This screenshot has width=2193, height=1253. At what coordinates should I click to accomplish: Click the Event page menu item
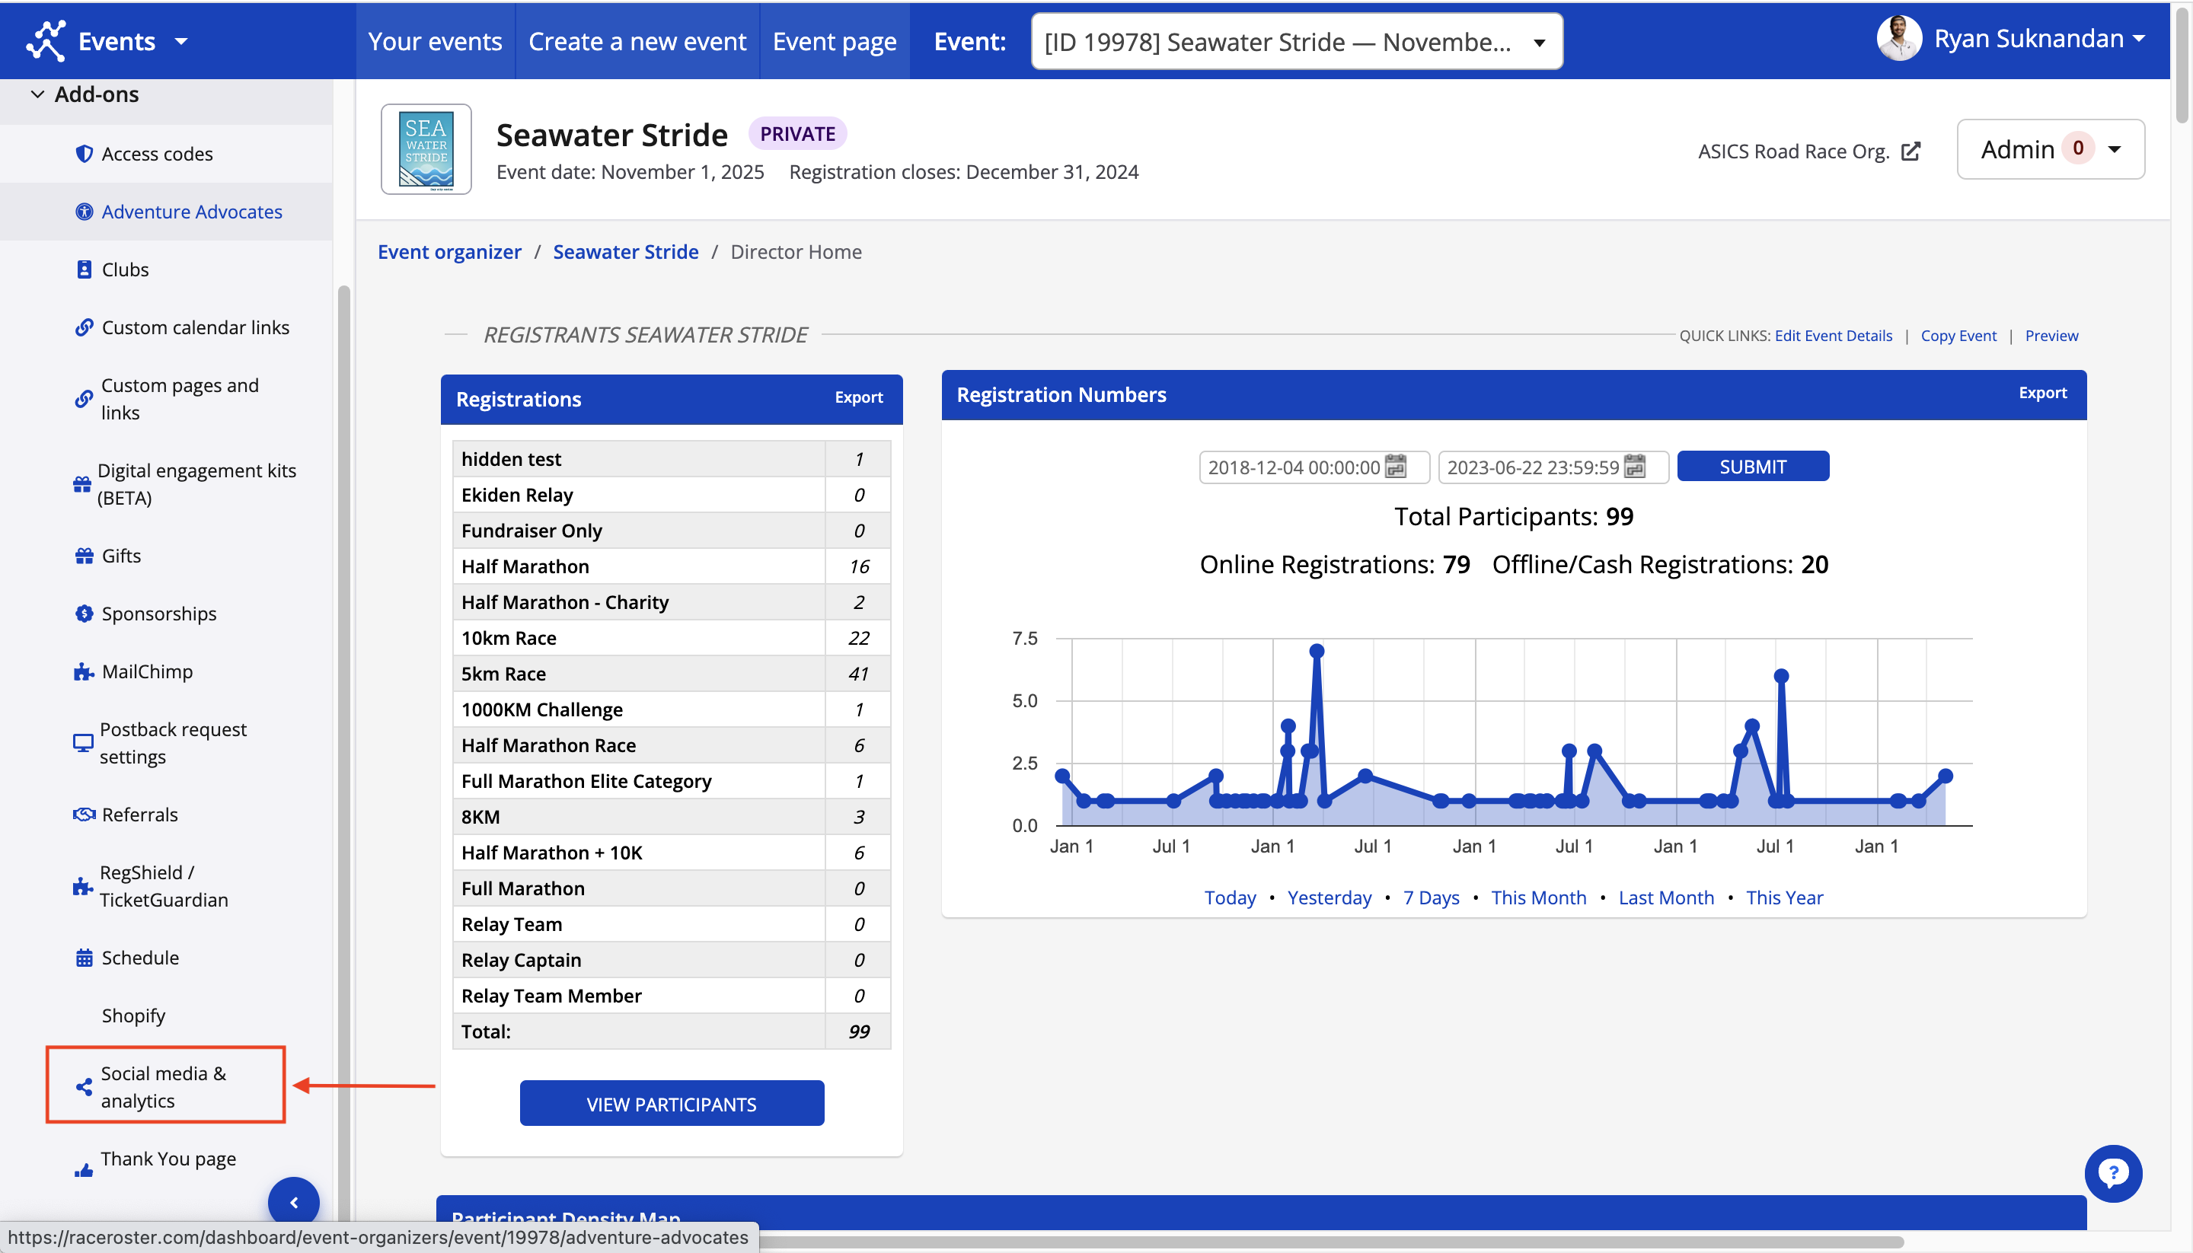(833, 40)
